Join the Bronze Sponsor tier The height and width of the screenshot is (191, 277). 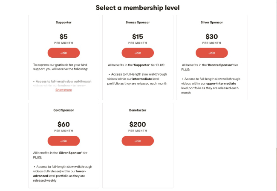138,53
